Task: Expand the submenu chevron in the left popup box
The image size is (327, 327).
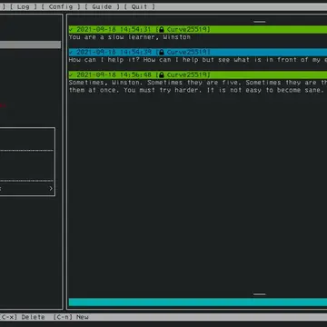Action: [51, 189]
